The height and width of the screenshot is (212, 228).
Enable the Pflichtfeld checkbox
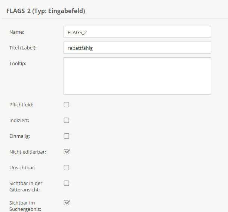click(67, 105)
